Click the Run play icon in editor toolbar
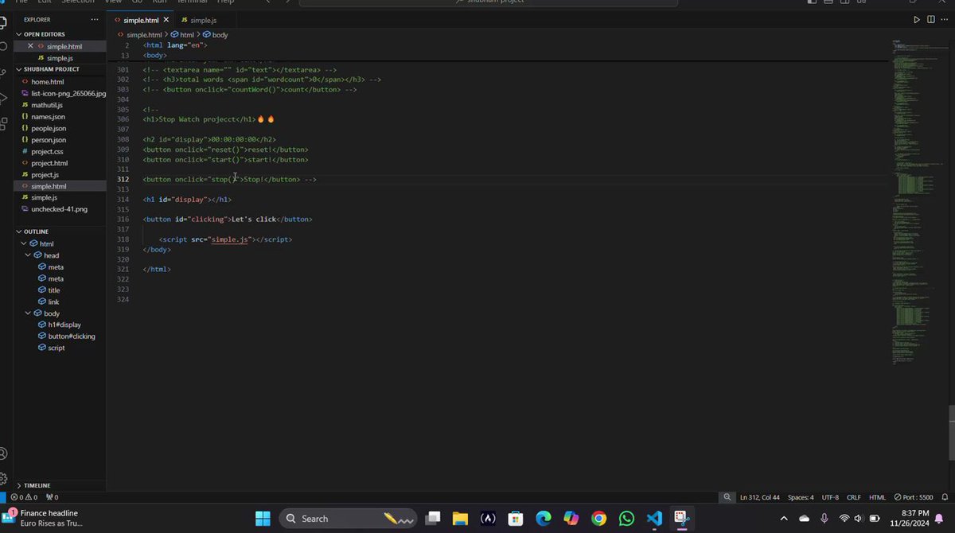The image size is (955, 533). 916,19
